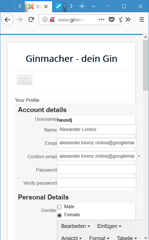Open the Format dropdown in the editor

click(99, 238)
